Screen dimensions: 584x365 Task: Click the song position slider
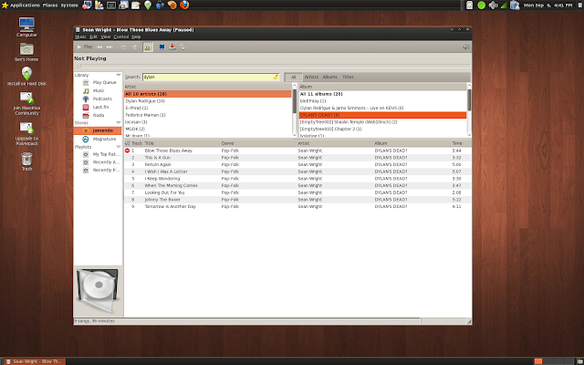[273, 66]
